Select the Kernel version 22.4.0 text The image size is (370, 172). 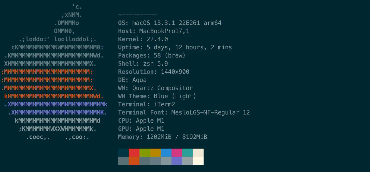[157, 39]
